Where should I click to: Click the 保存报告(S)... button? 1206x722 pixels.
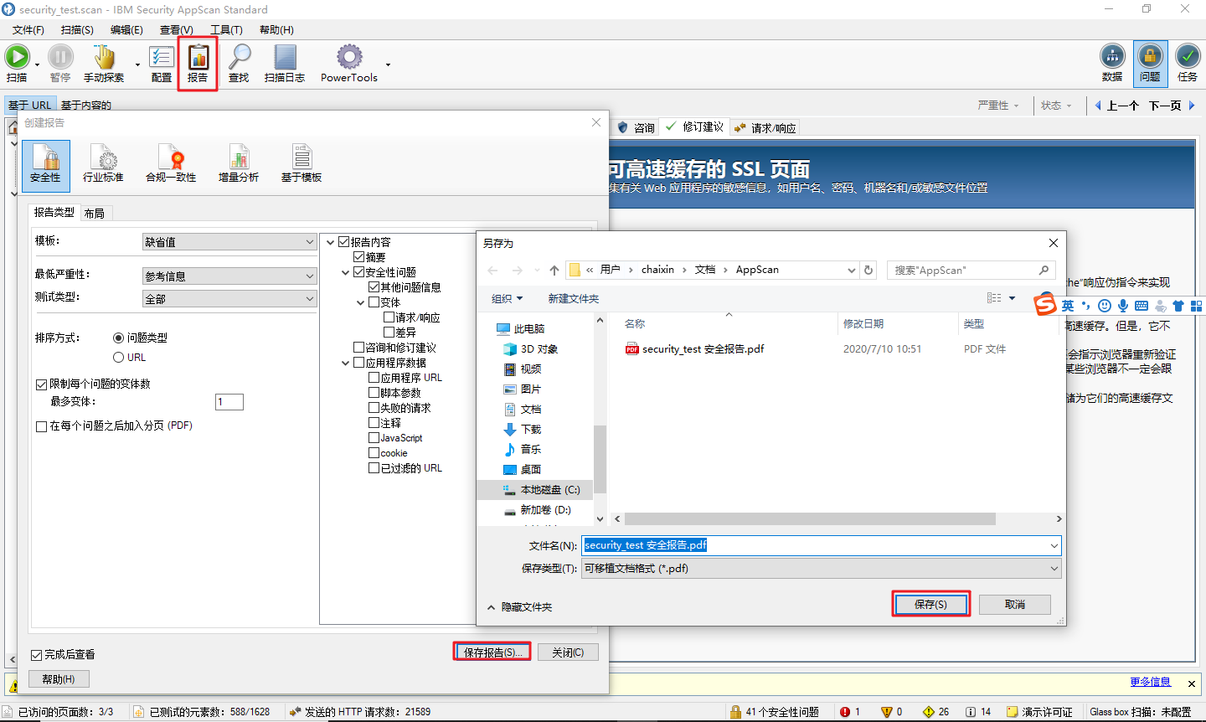[x=492, y=652]
